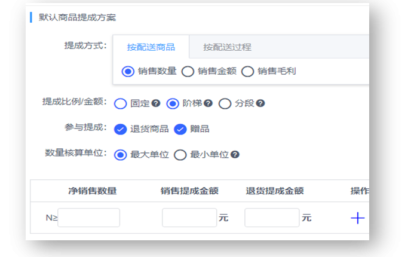Click the 净销售数量 column header

93,191
